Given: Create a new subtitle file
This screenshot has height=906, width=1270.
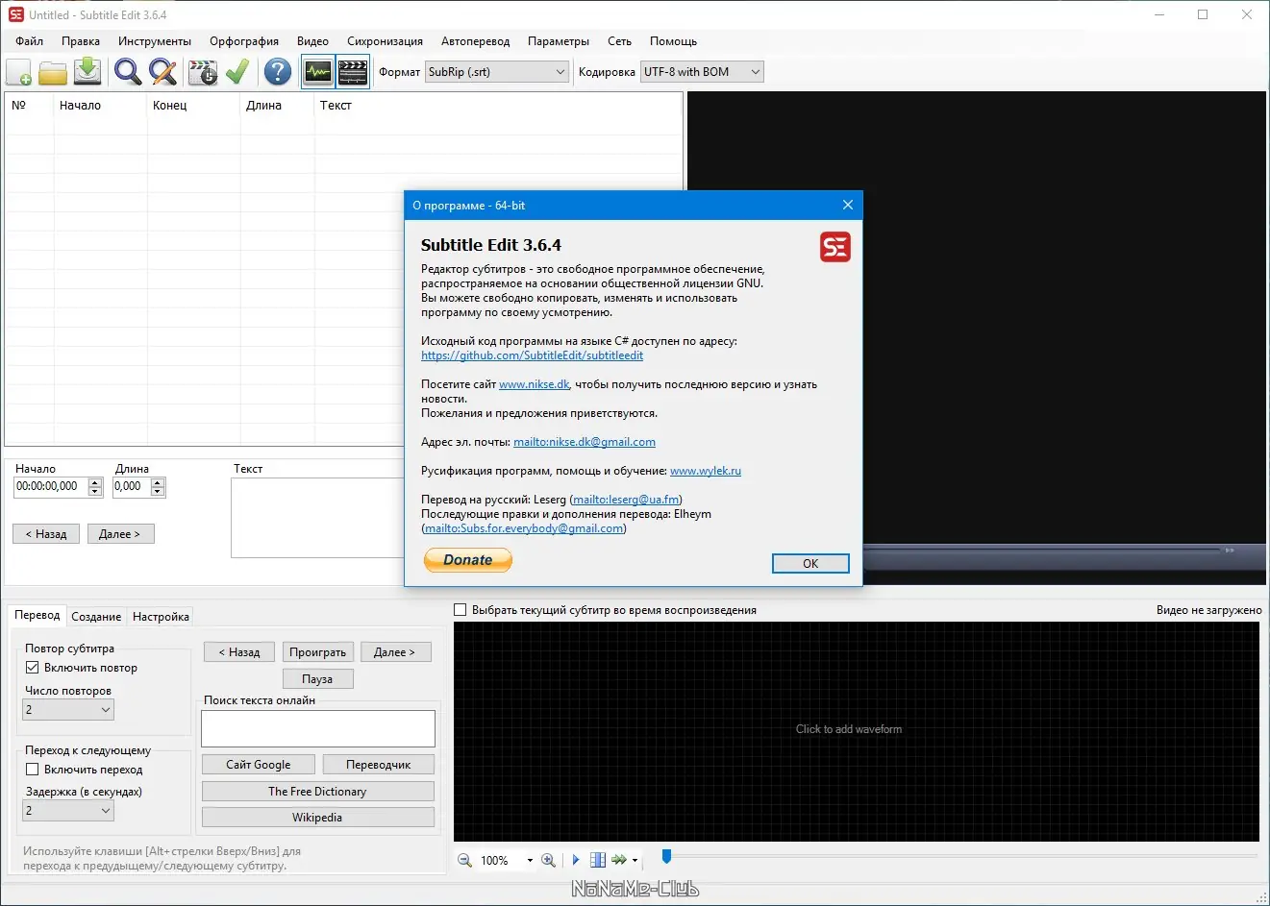Looking at the screenshot, I should point(18,72).
